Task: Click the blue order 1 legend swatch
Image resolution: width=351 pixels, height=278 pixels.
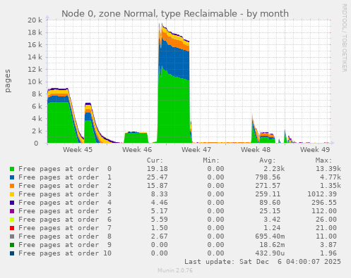Action: (x=12, y=177)
